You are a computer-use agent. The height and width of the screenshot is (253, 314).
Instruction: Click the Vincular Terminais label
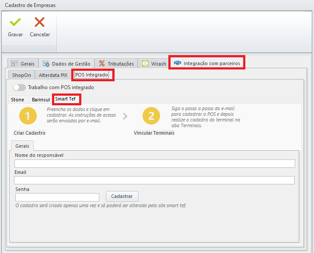[x=154, y=133]
